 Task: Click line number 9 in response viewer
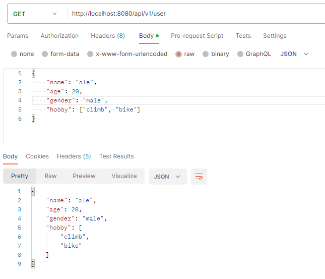[x=20, y=264]
